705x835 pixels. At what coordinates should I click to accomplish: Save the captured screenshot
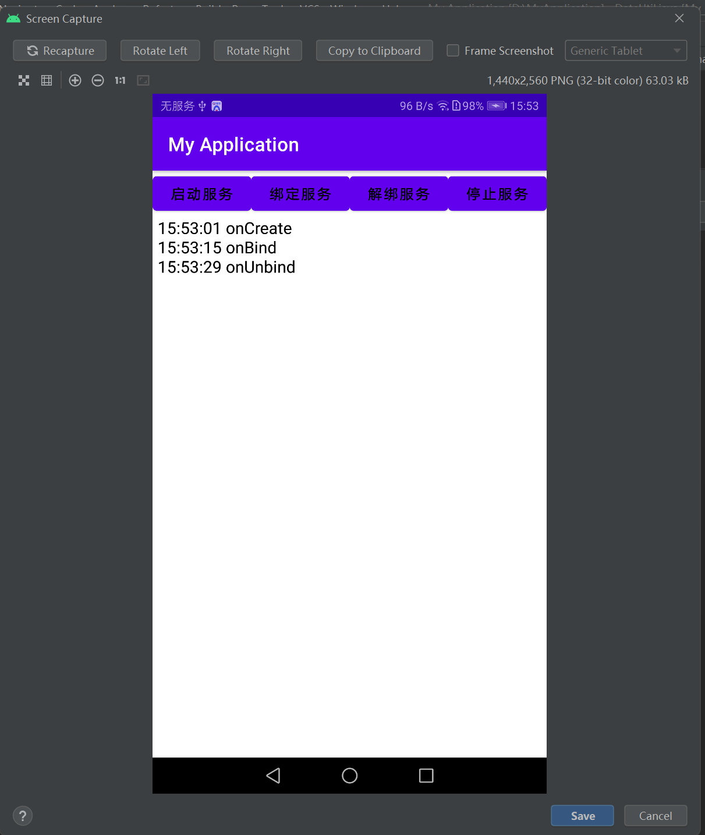point(583,816)
